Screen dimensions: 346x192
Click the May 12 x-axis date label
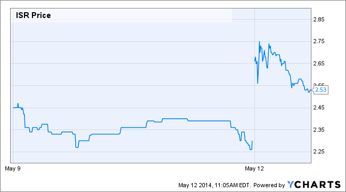(254, 169)
